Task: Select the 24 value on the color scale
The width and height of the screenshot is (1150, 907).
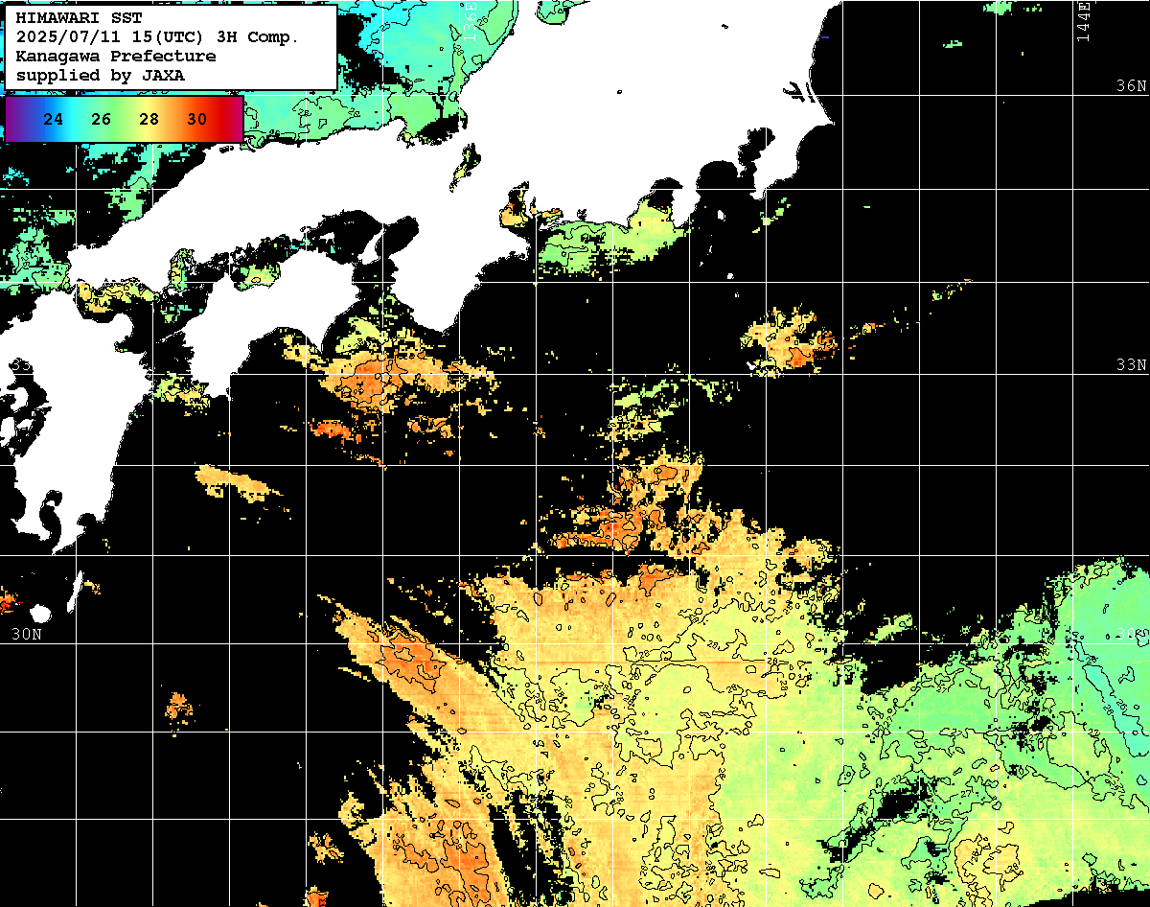Action: pos(54,119)
